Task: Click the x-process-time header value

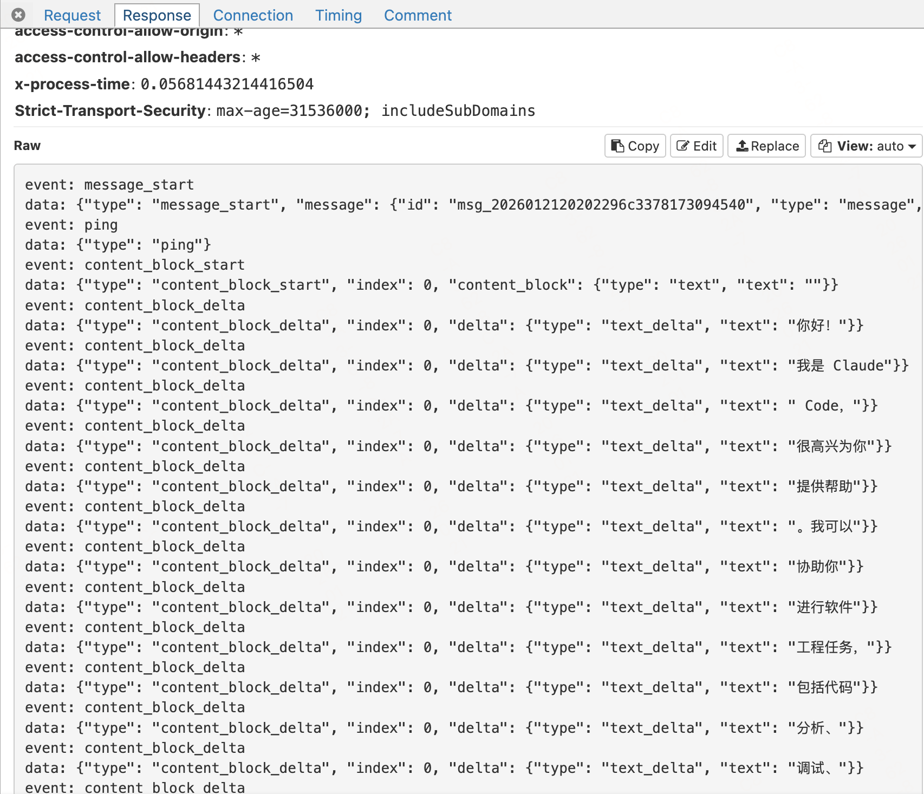Action: [227, 84]
